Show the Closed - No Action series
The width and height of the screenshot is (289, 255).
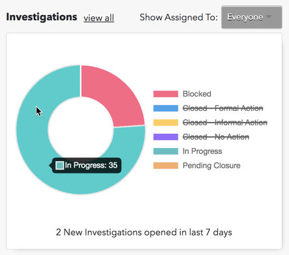click(x=216, y=137)
